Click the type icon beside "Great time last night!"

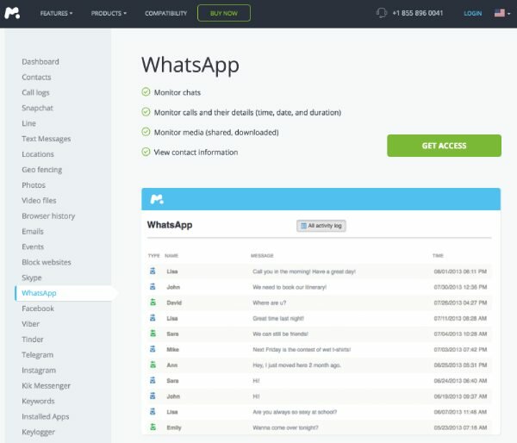[153, 318]
